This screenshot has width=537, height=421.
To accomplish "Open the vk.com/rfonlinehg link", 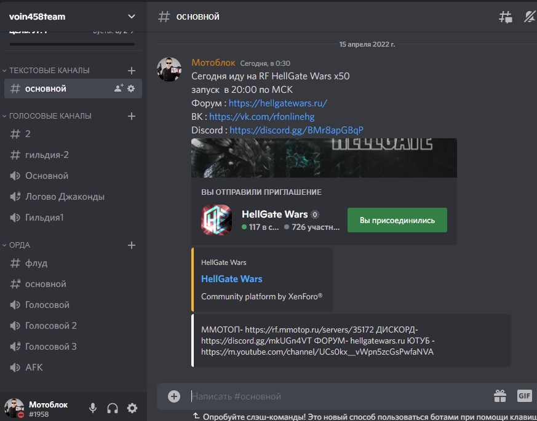I will 261,117.
